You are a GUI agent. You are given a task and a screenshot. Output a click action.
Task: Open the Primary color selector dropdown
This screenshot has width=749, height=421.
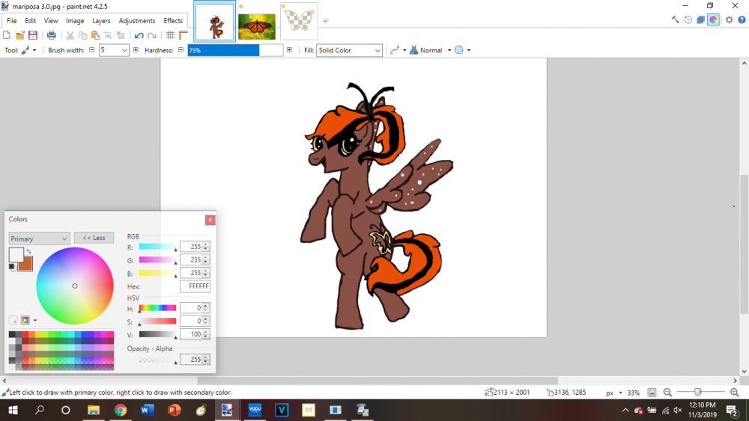click(39, 239)
